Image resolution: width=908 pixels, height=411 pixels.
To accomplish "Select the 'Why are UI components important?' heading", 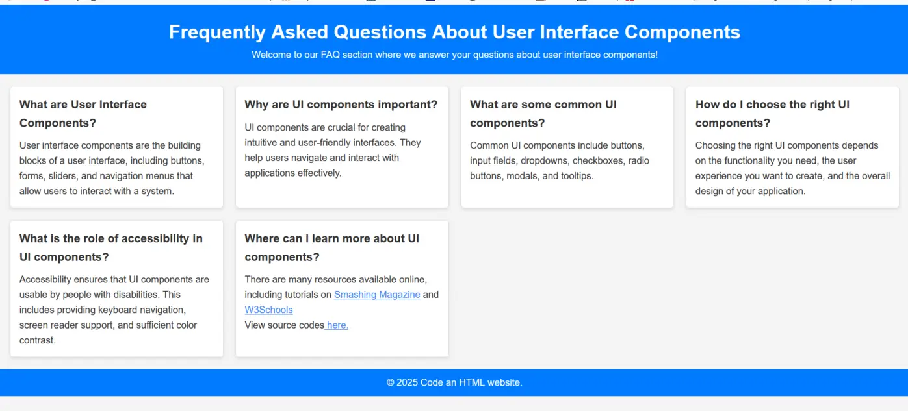I will [x=341, y=105].
